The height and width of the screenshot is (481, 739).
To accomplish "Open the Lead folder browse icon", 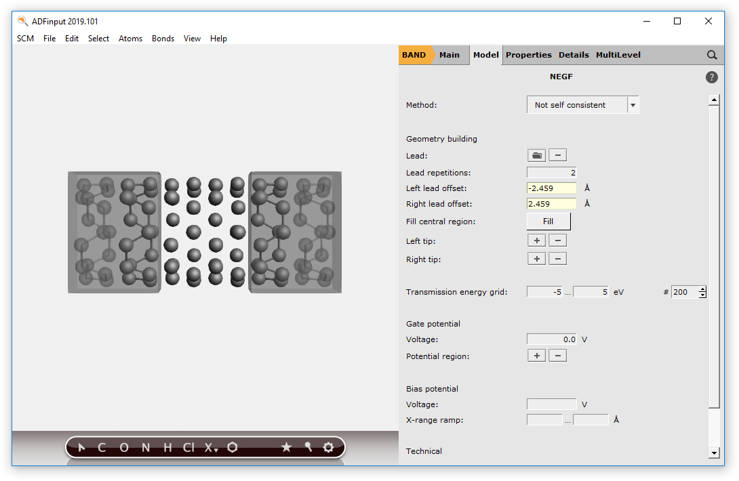I will pos(536,156).
